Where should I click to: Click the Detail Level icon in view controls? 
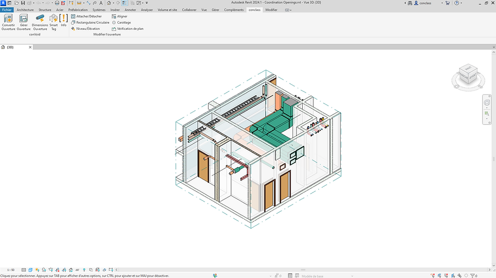pyautogui.click(x=23, y=270)
